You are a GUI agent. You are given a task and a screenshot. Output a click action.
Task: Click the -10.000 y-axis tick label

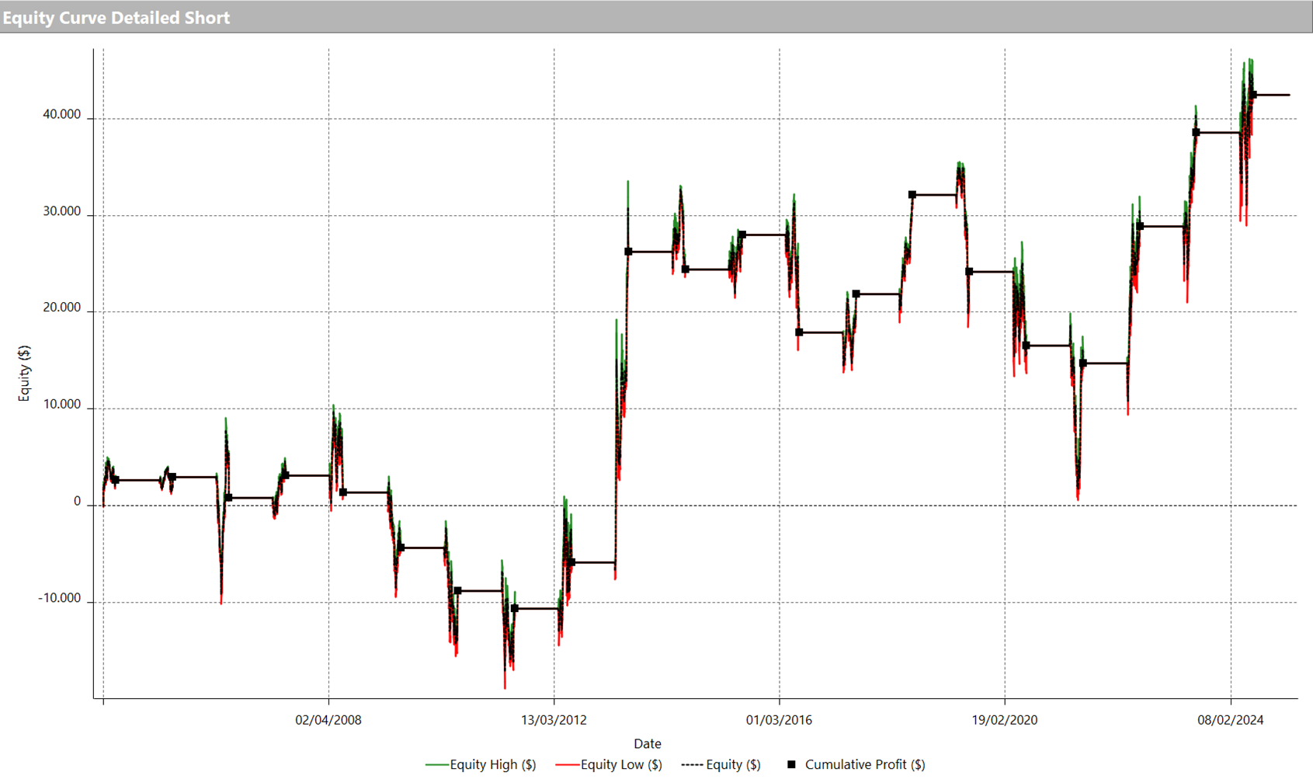[x=59, y=598]
